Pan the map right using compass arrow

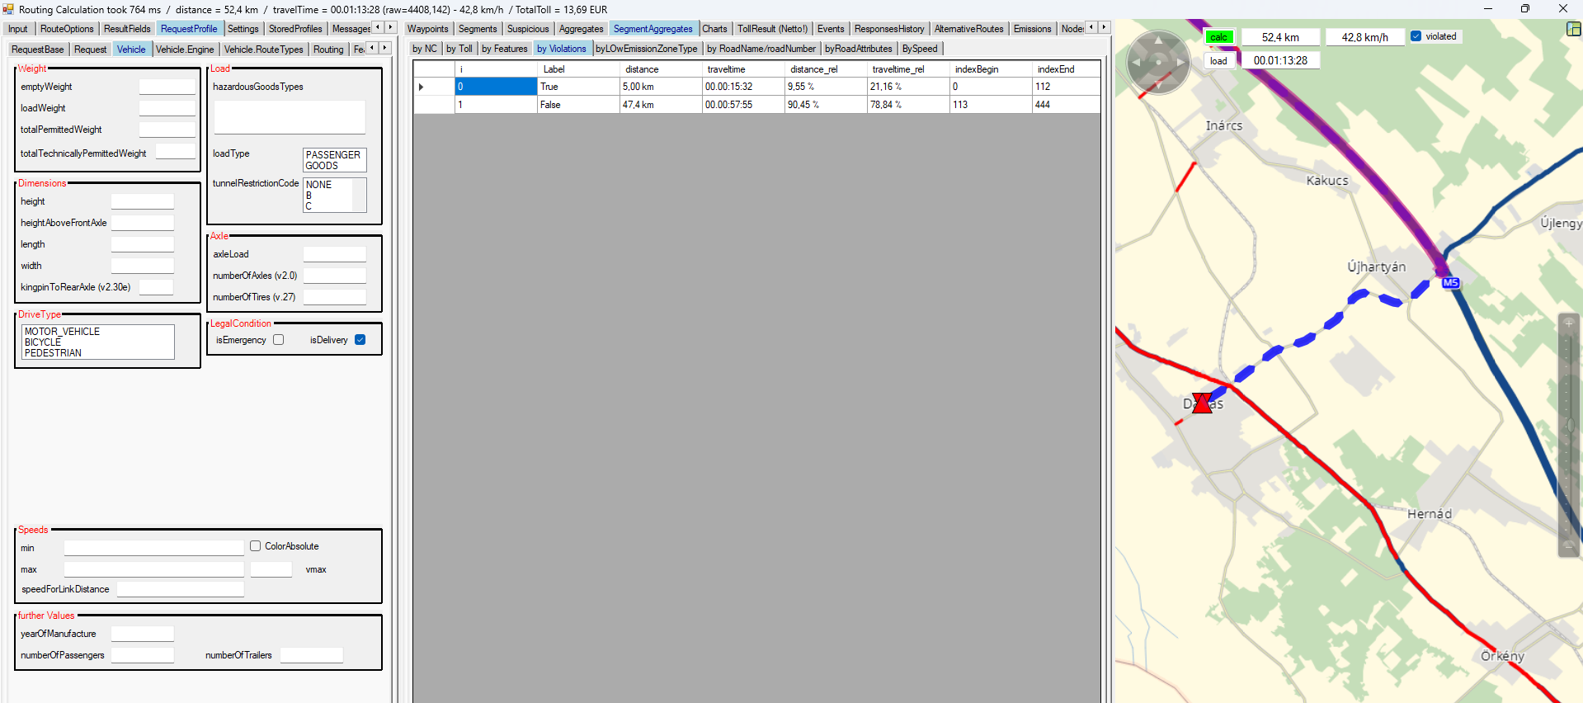click(1180, 63)
